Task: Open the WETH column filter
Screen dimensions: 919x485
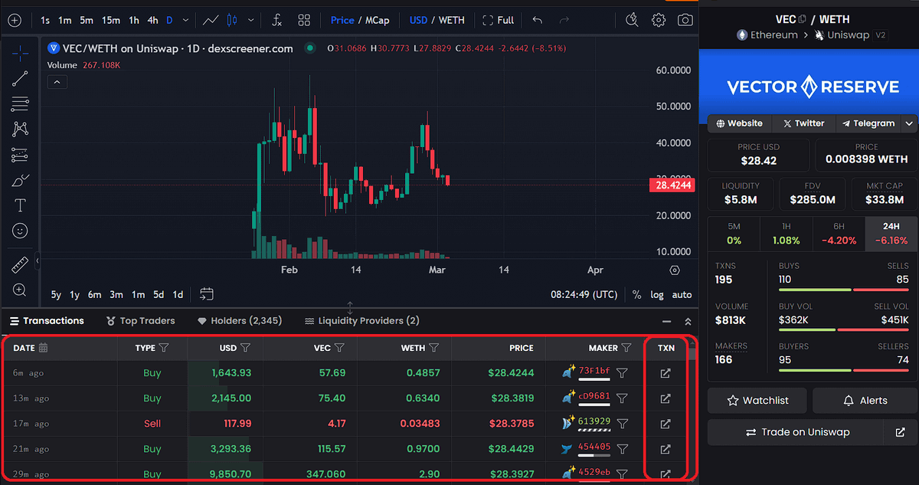Action: 433,348
